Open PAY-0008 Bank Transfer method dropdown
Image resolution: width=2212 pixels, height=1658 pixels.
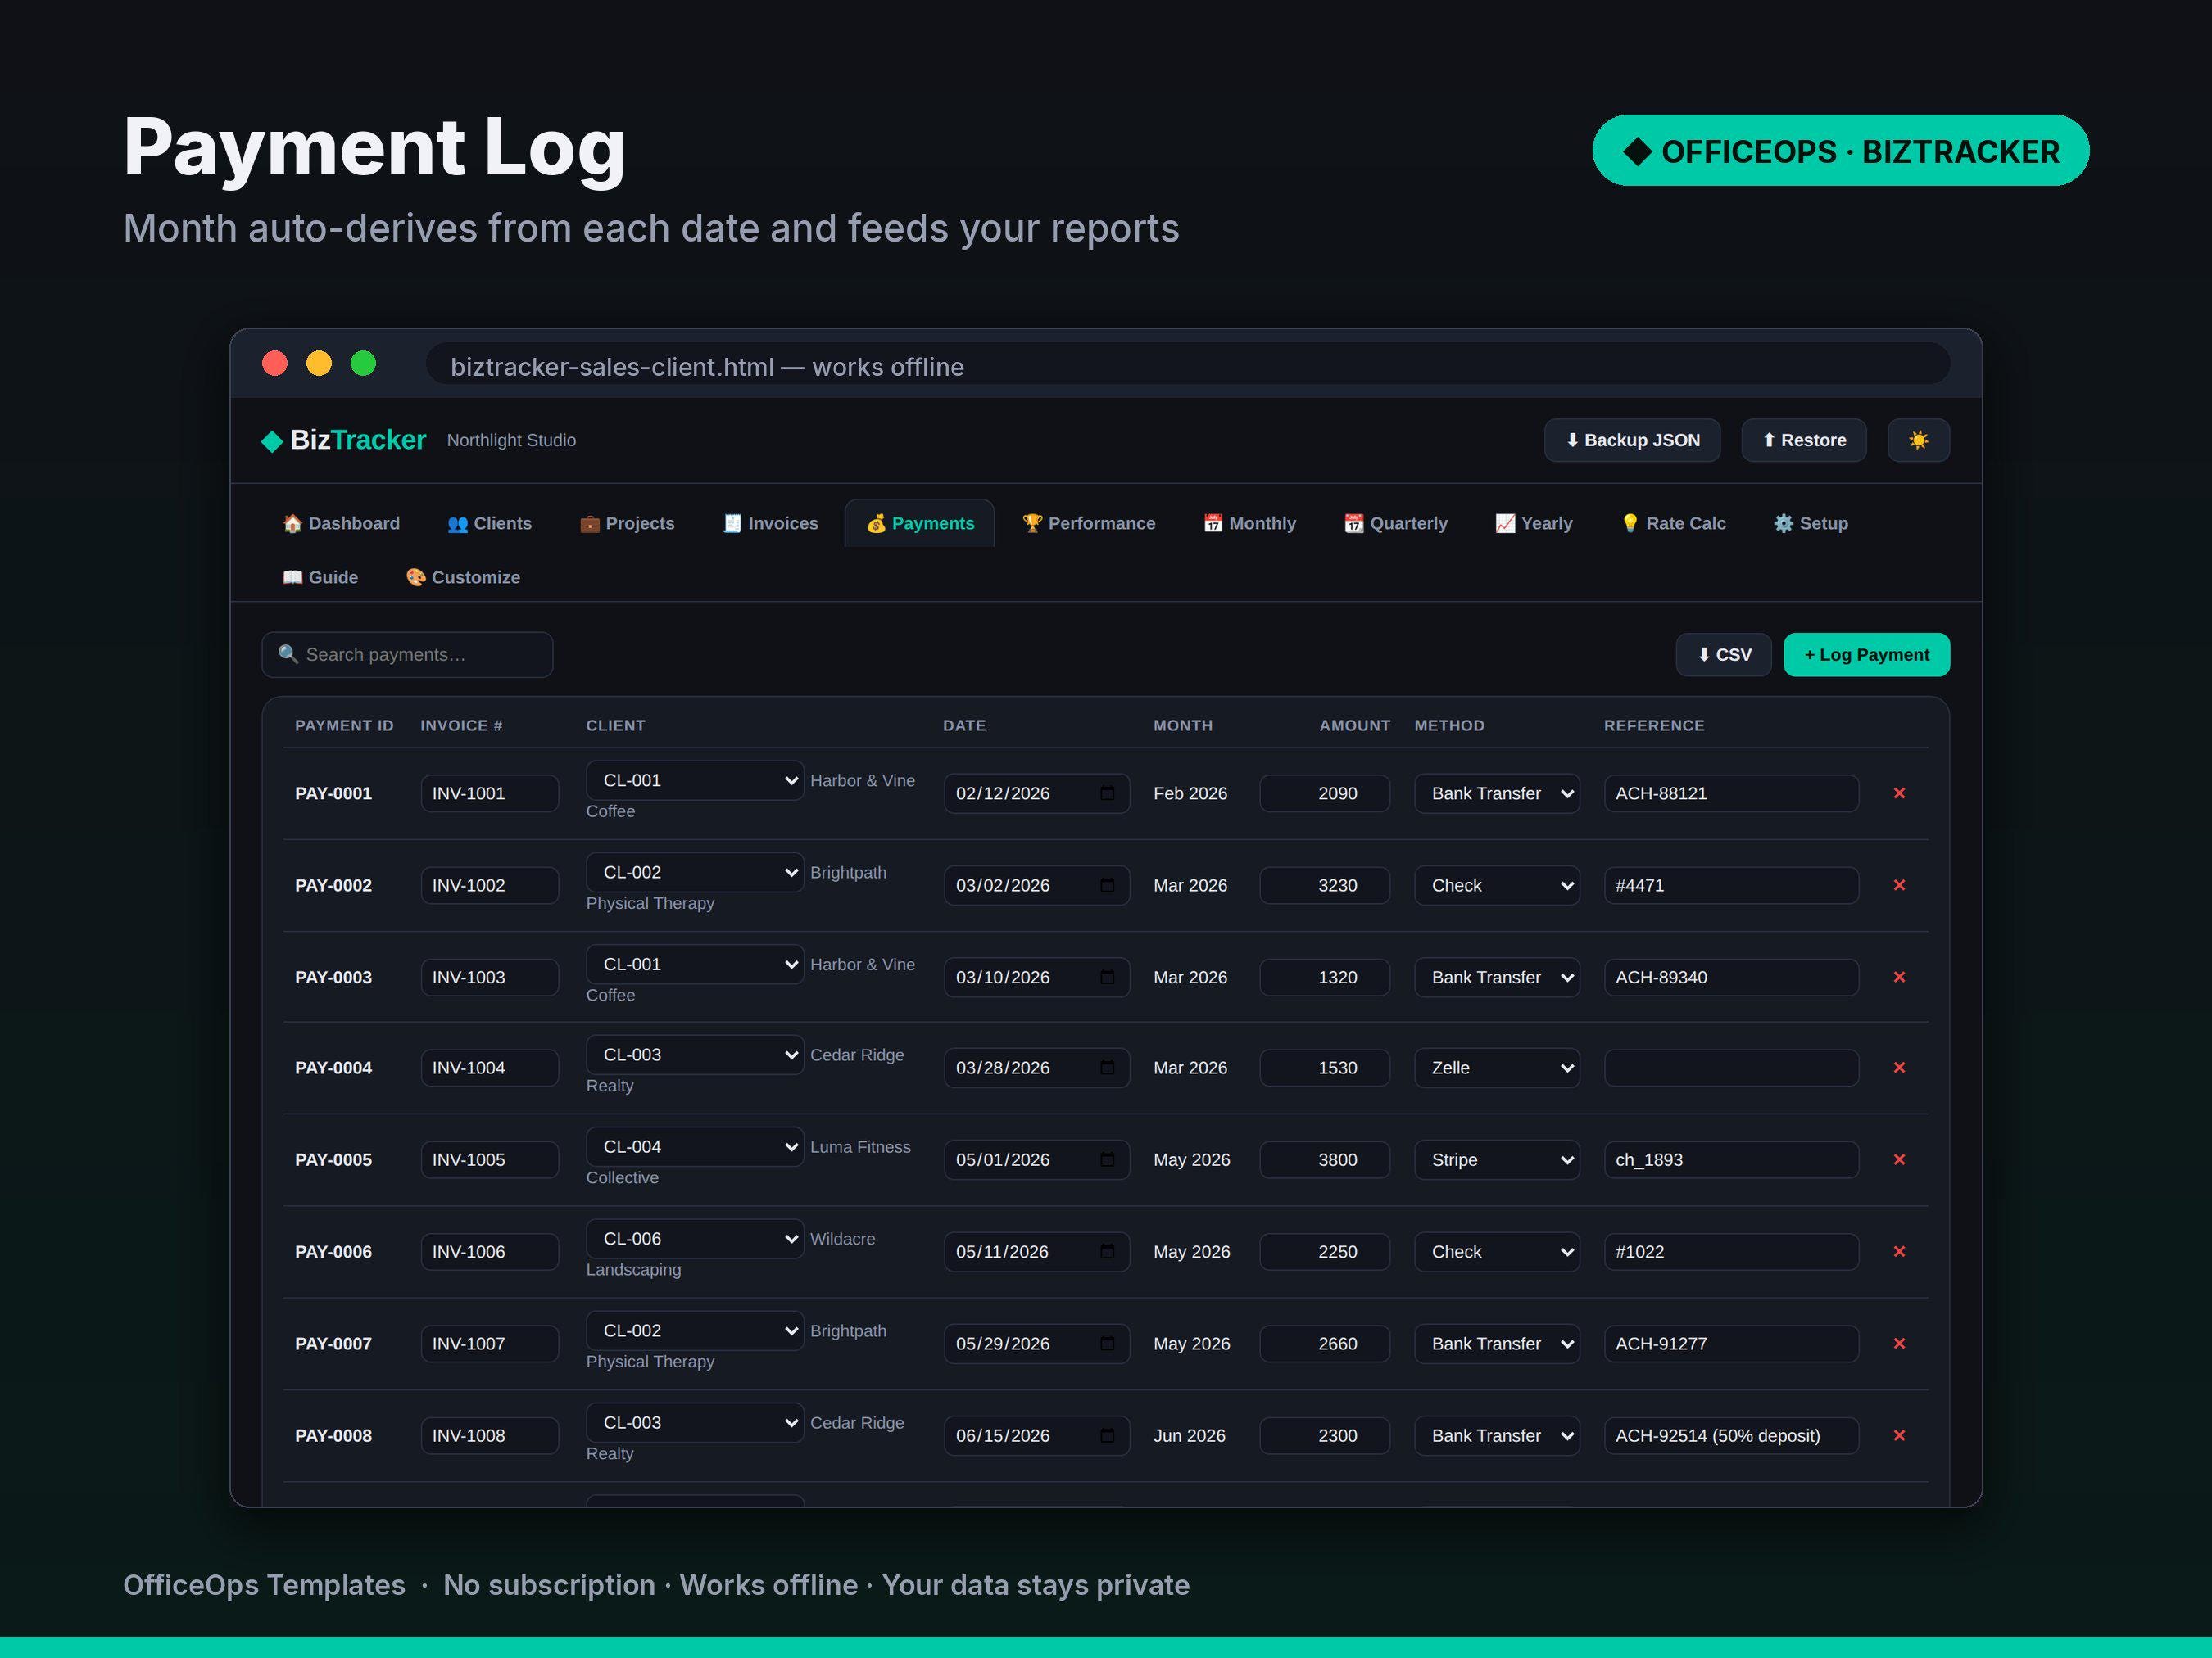(x=1497, y=1436)
